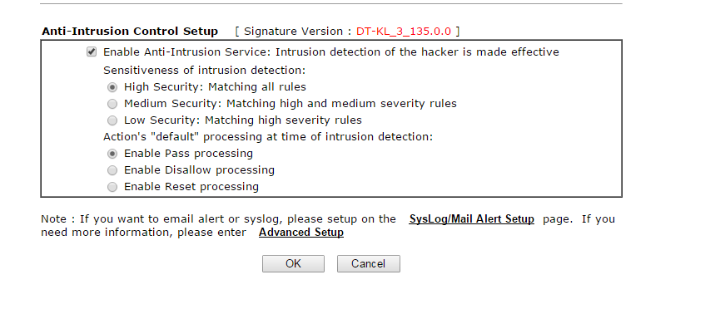This screenshot has height=309, width=720.
Task: Click the OK button
Action: click(x=294, y=263)
